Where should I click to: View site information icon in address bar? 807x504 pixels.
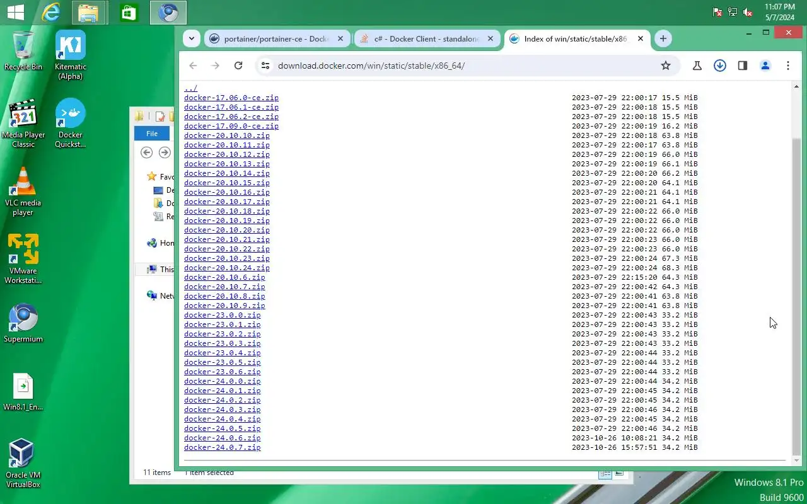(265, 66)
